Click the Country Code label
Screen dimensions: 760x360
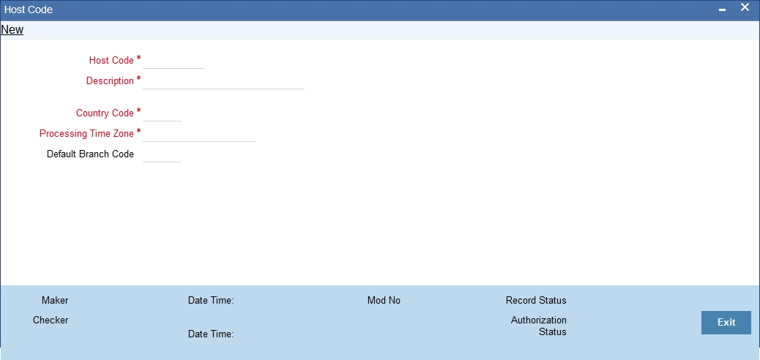point(105,113)
